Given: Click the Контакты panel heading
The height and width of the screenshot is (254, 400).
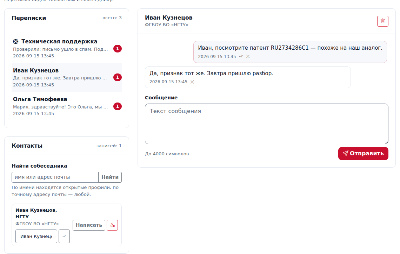Looking at the screenshot, I should coord(27,146).
